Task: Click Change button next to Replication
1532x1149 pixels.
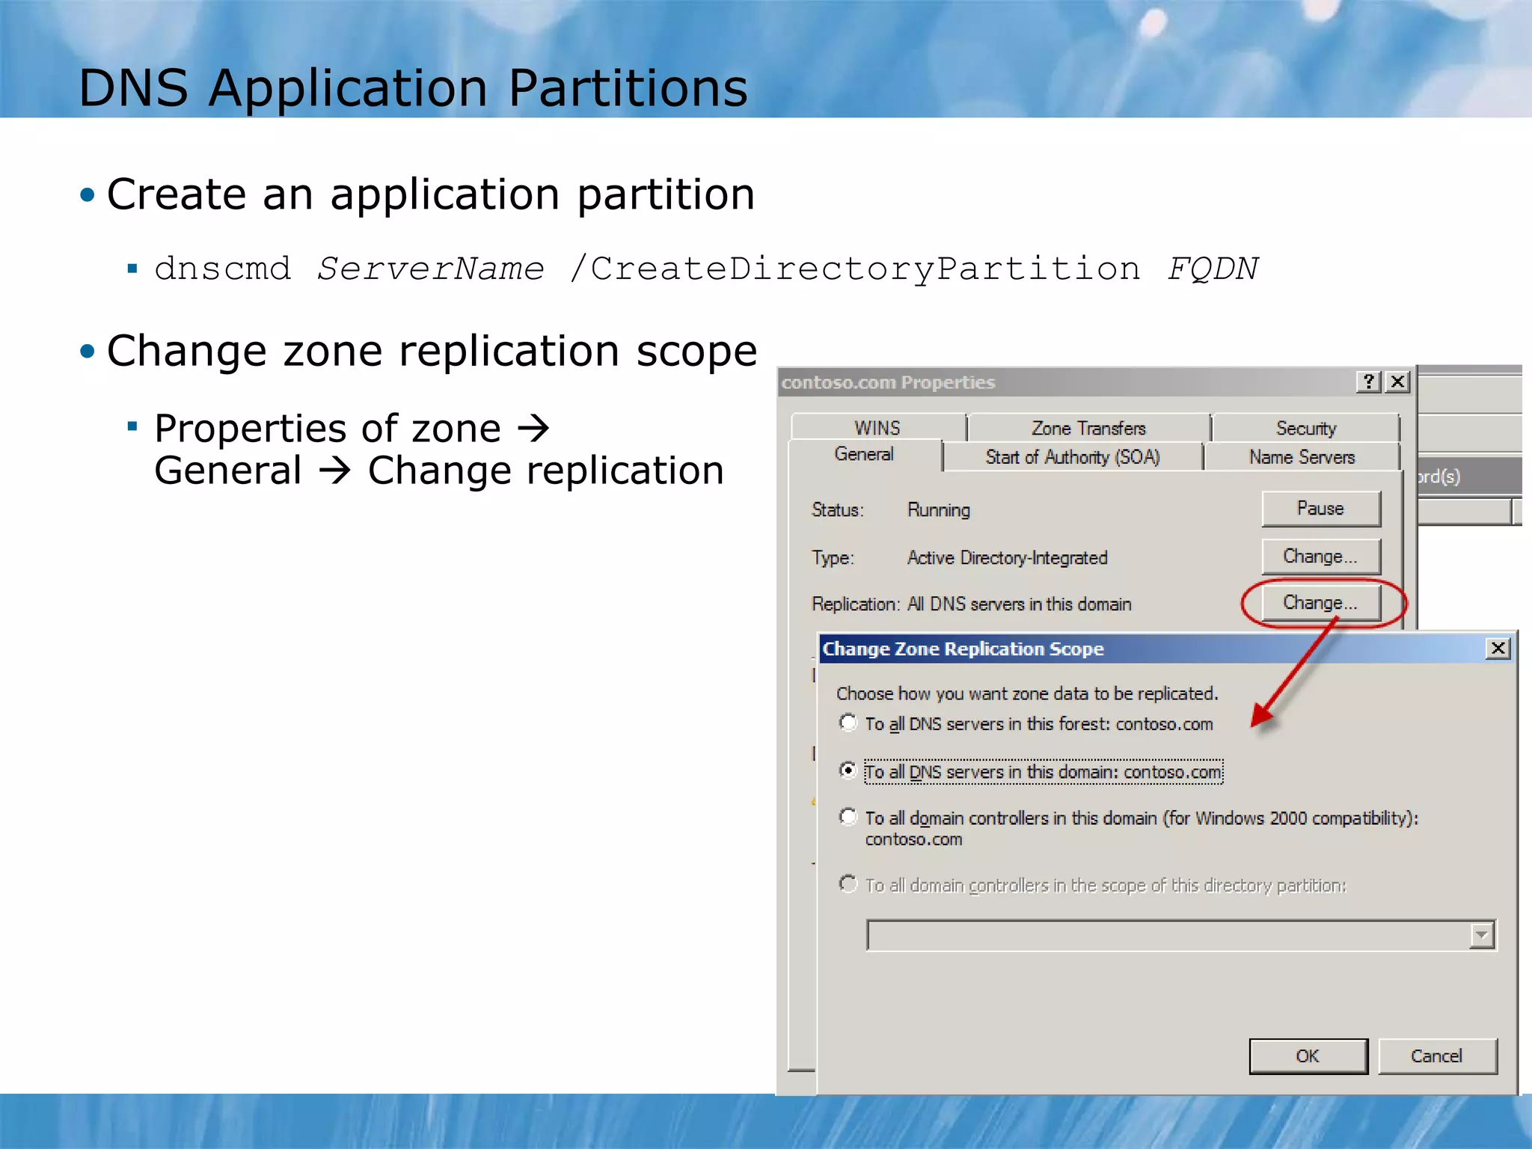Action: (x=1320, y=602)
